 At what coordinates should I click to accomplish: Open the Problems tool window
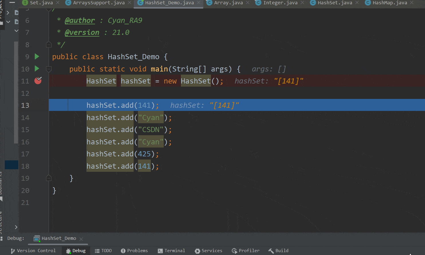[134, 251]
